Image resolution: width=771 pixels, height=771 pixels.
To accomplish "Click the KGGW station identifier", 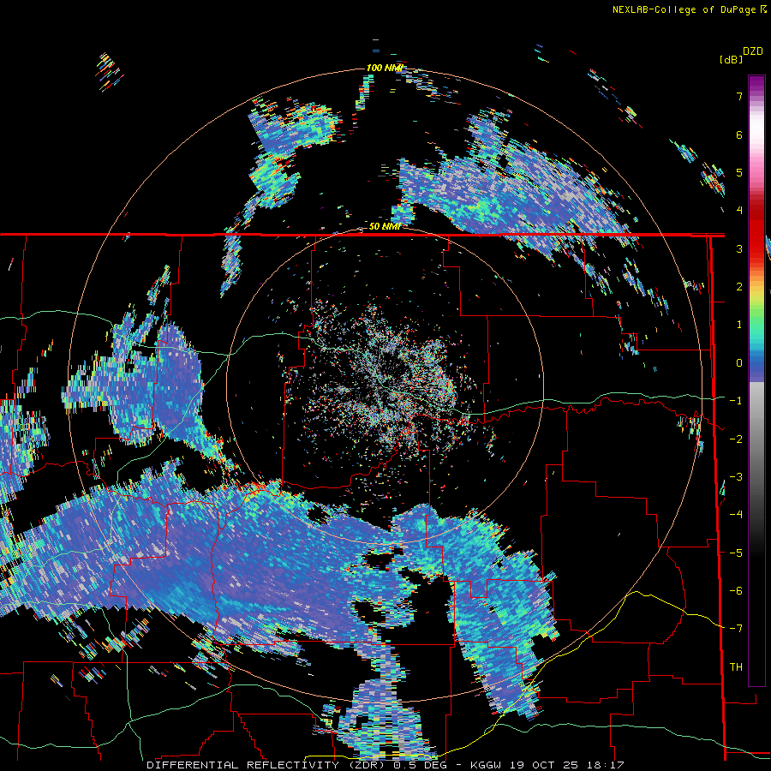I will [x=487, y=765].
